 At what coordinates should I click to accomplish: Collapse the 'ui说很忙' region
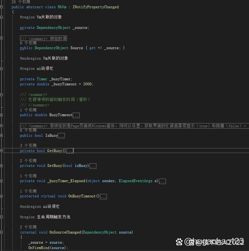(x=1, y=69)
